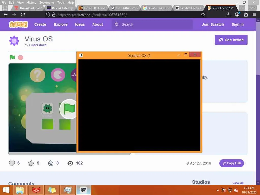Viewport: 260px width, 195px height.
Task: Open the Explore page in Scratch nav
Action: click(60, 24)
